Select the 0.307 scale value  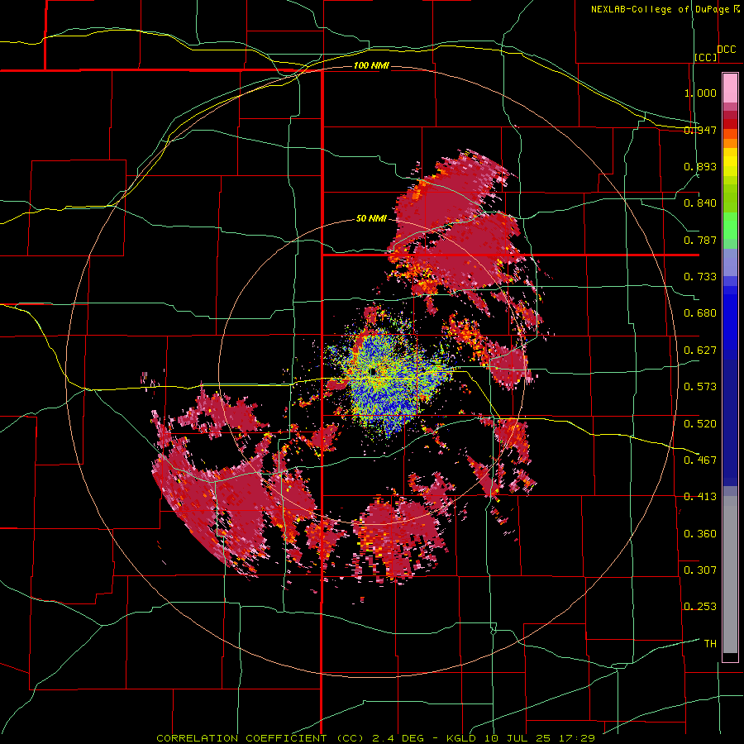[x=700, y=570]
